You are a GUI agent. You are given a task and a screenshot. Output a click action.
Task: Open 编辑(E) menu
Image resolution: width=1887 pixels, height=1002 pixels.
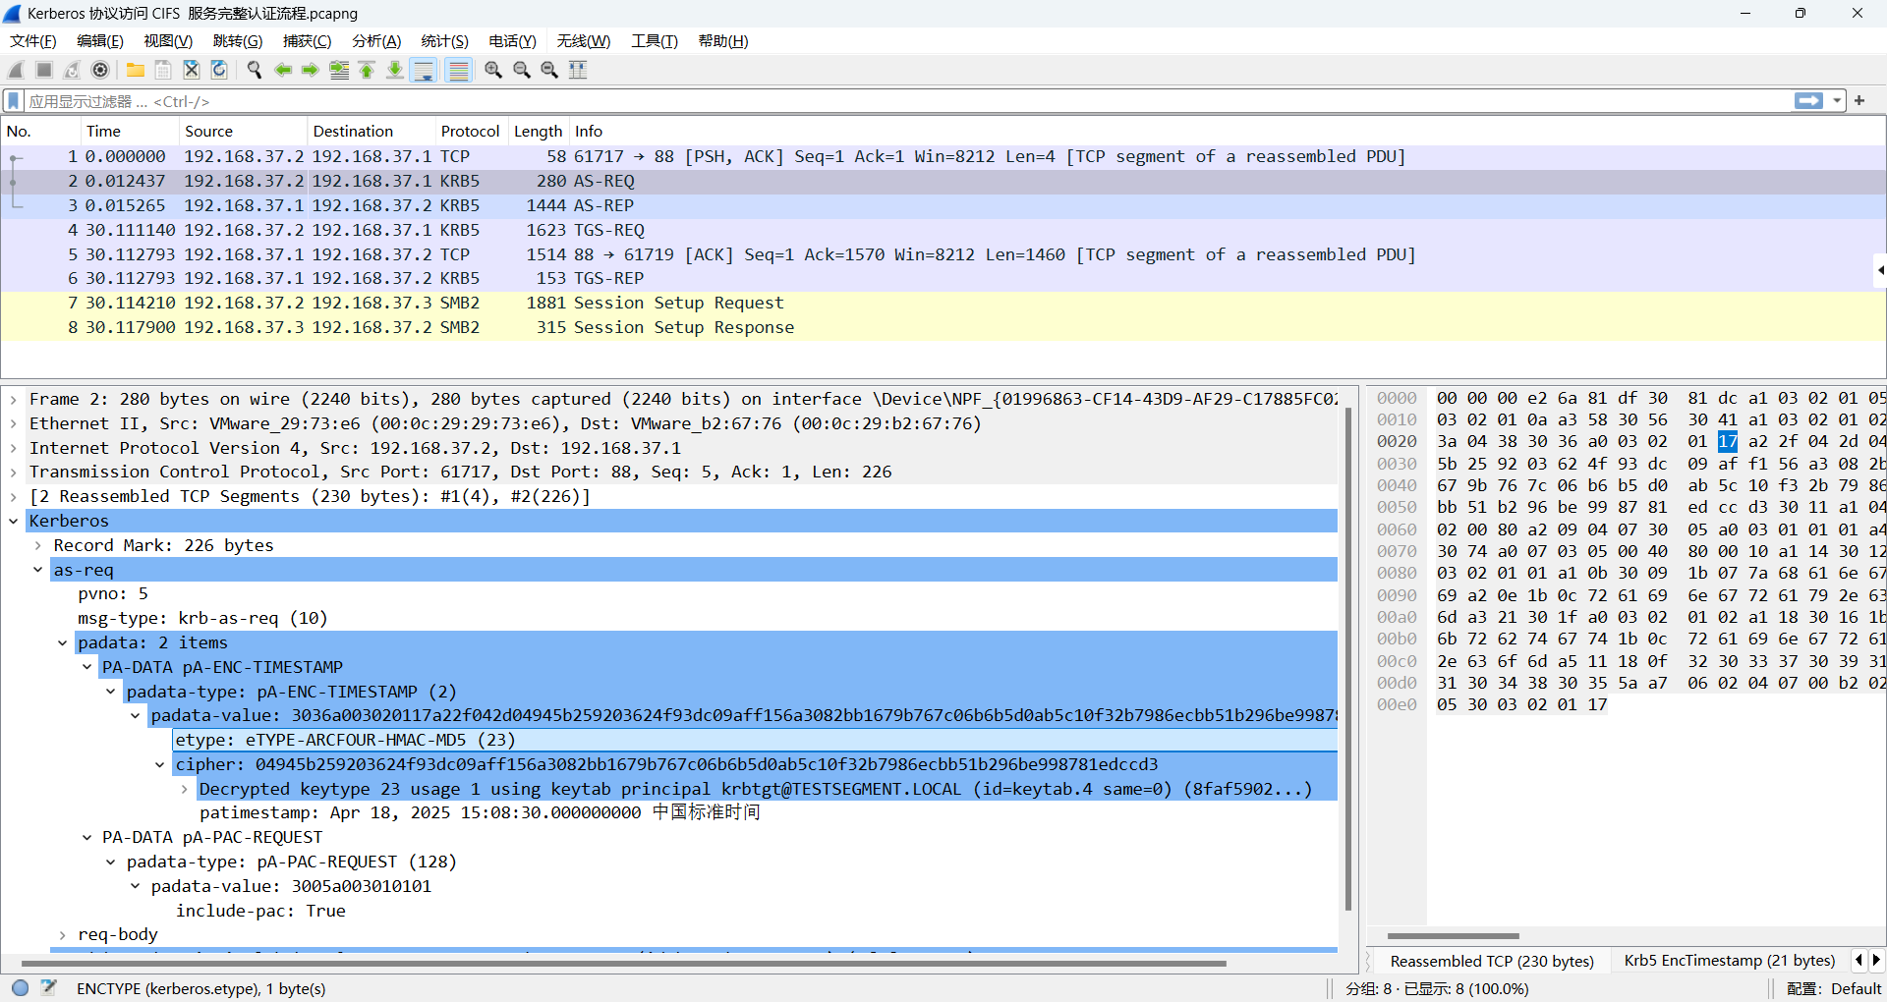point(100,41)
